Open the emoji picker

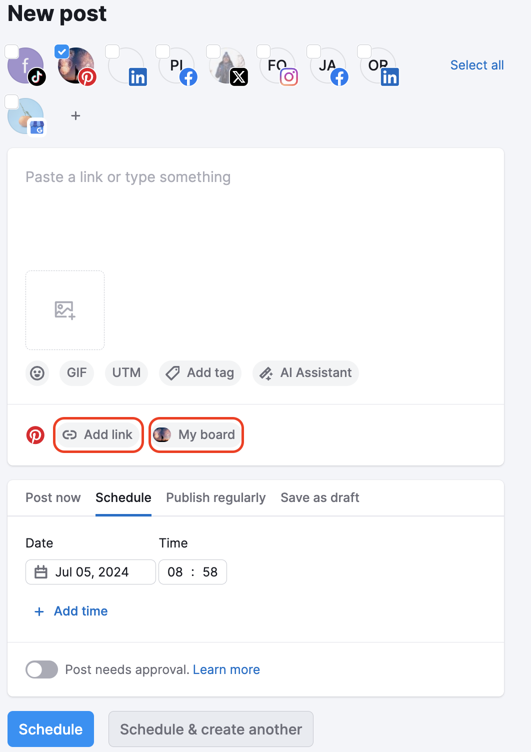(37, 373)
